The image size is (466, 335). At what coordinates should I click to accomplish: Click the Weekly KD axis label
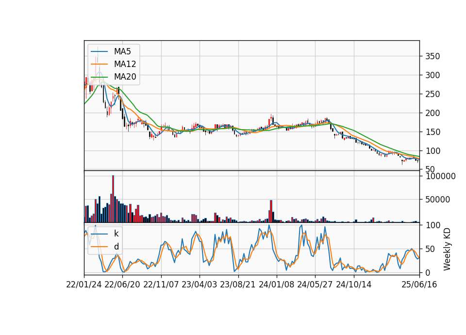pyautogui.click(x=447, y=249)
